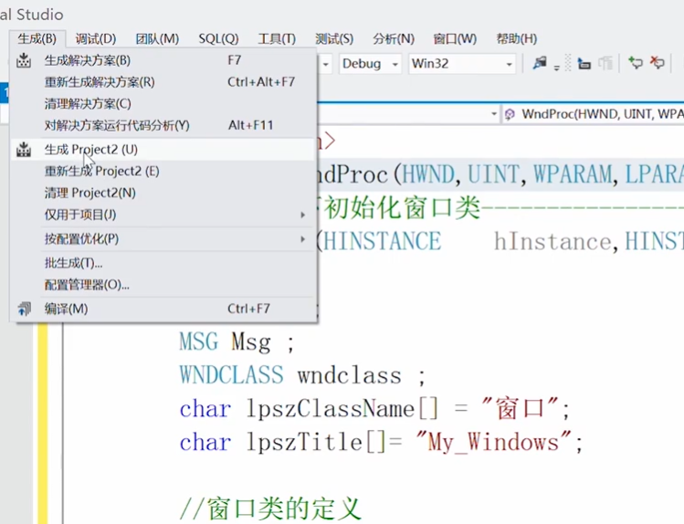Open the 团队(M) Team menu
Screen dimensions: 684x524
(157, 39)
